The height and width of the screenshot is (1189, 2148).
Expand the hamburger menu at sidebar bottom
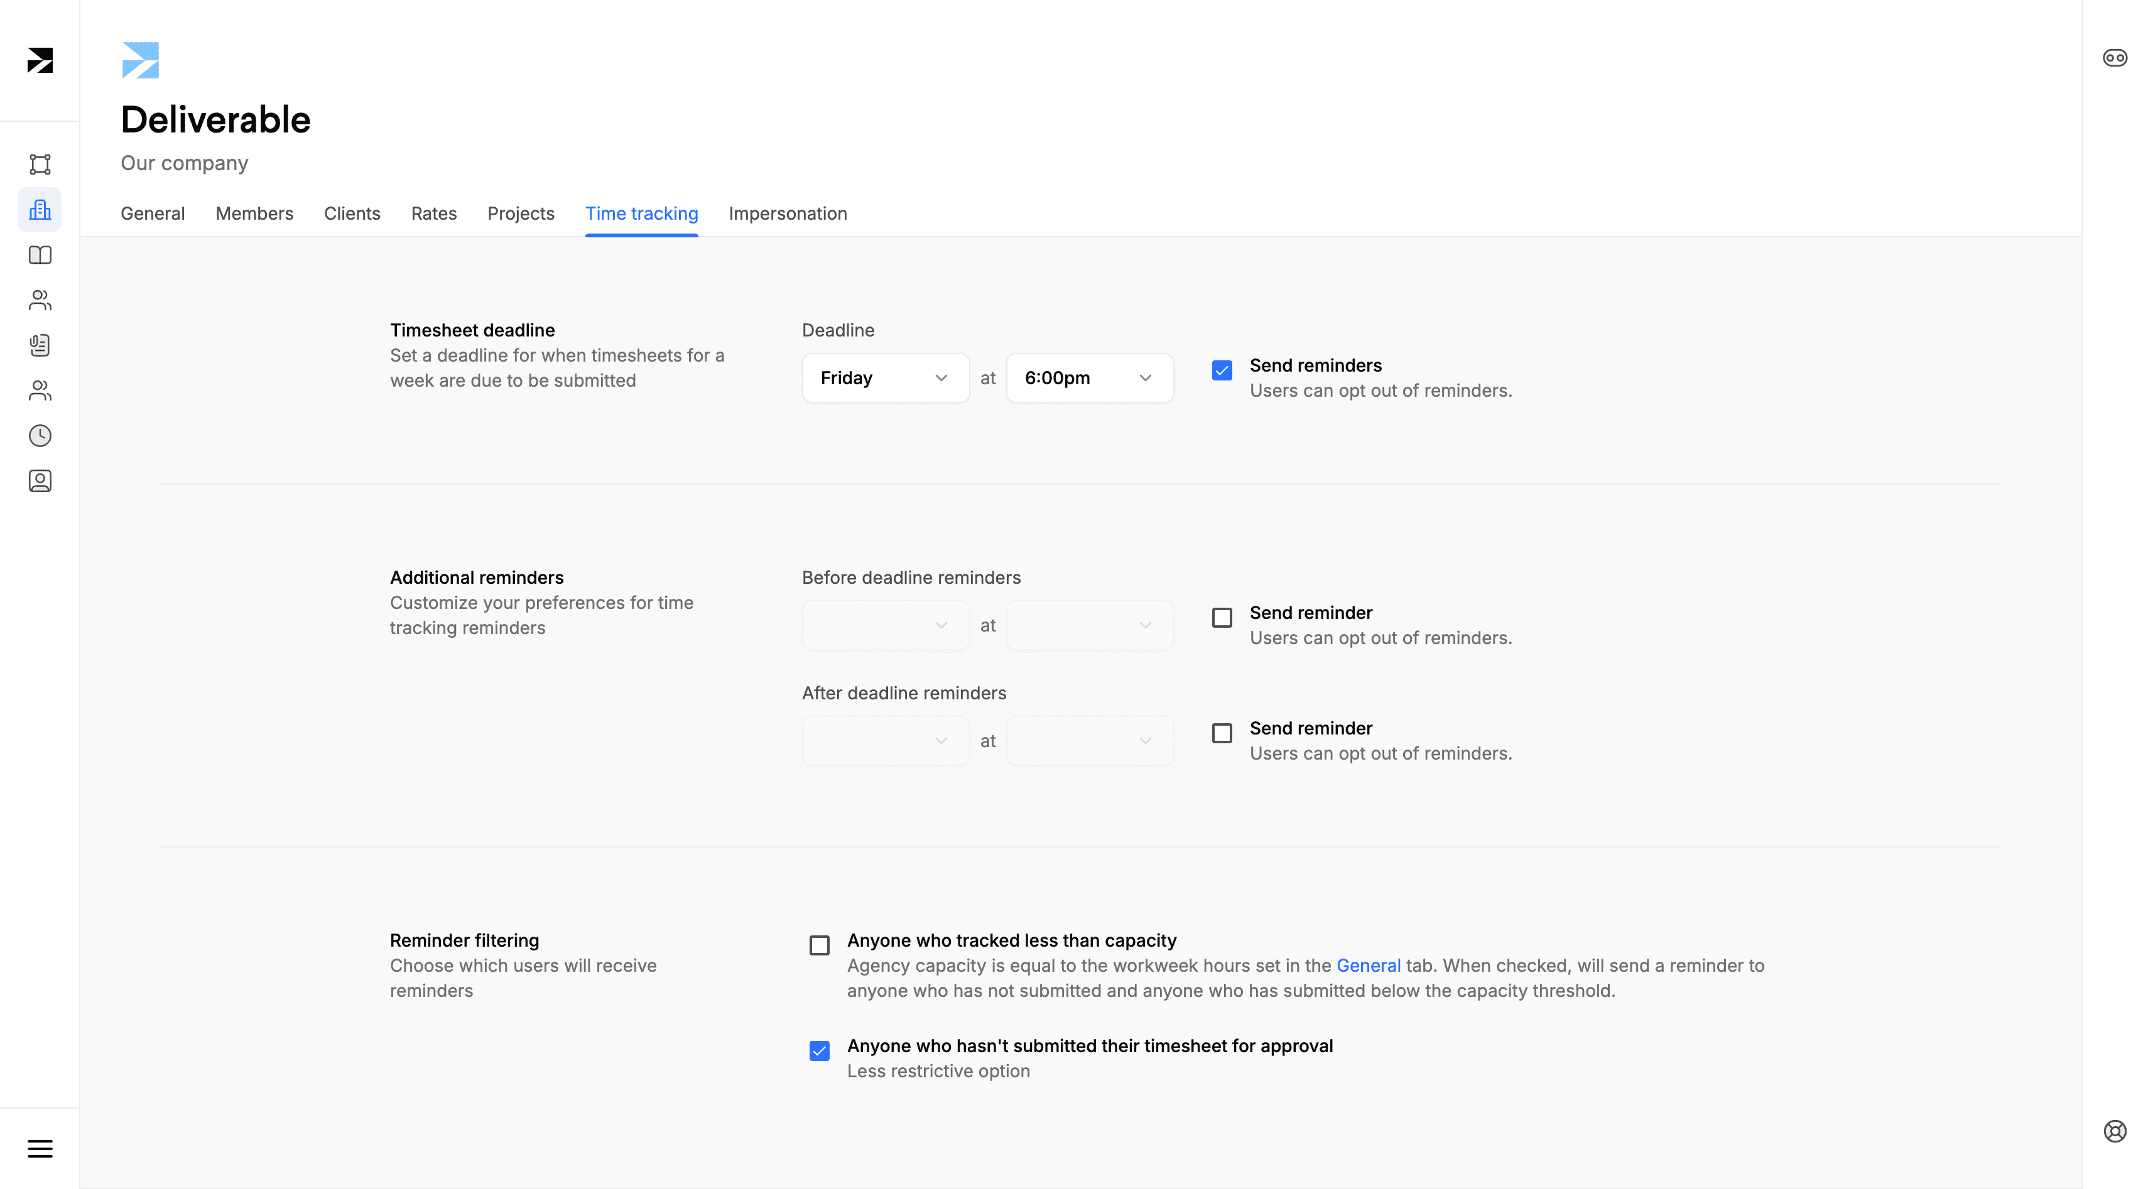coord(40,1148)
